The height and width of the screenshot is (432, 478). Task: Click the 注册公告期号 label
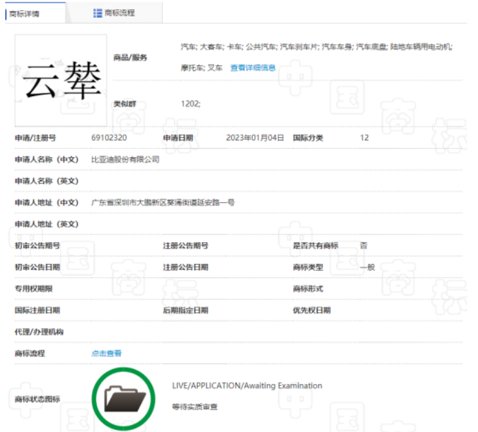click(186, 245)
